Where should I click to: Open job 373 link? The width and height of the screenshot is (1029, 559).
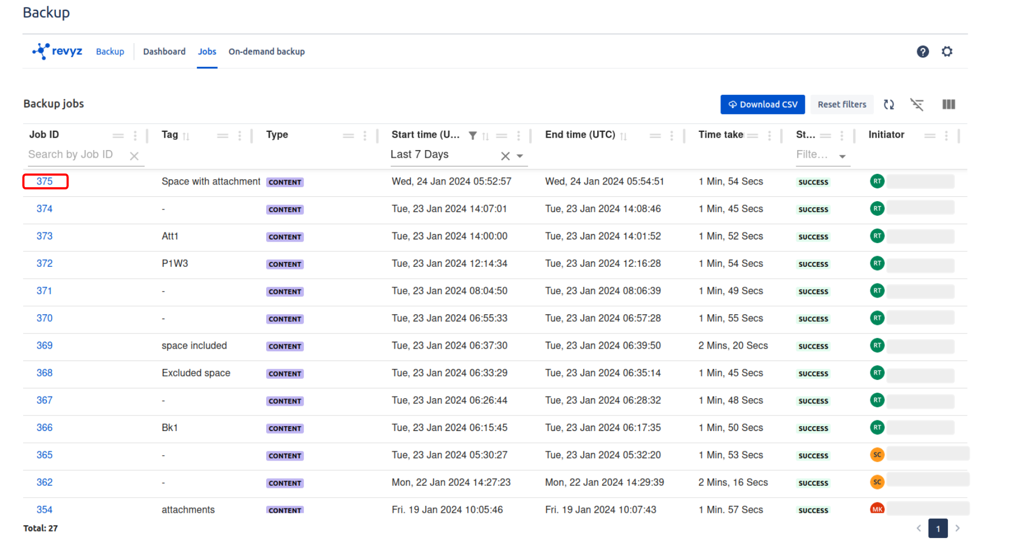coord(45,236)
